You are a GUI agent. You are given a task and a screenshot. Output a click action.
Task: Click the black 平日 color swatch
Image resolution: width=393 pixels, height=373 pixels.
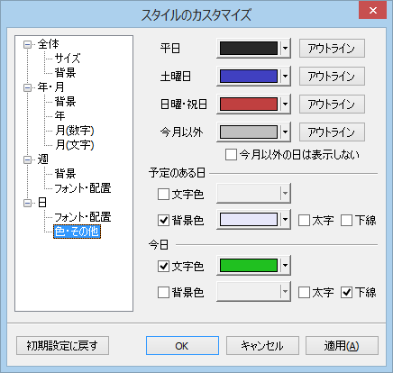coord(249,49)
